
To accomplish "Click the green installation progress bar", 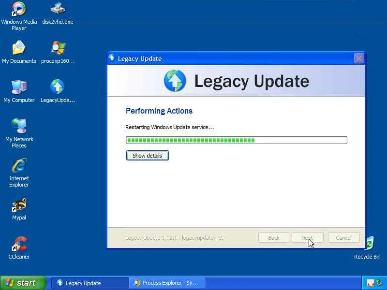I will pyautogui.click(x=237, y=140).
